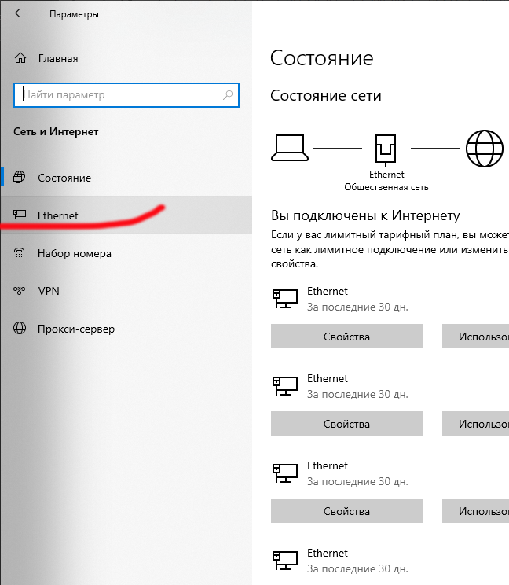
Task: Click the second Ethernet adapter icon
Action: point(285,386)
